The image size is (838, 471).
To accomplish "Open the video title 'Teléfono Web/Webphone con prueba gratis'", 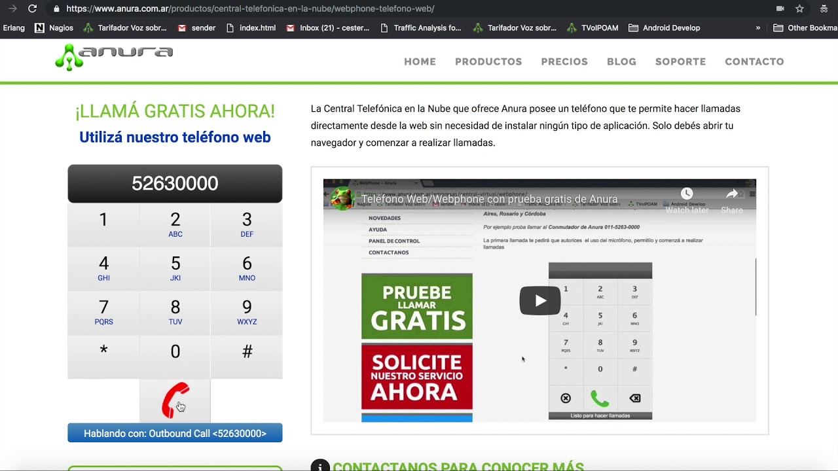I will coord(490,199).
